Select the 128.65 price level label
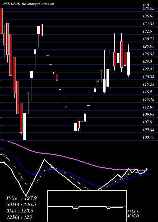The image size is (158, 222). click(148, 46)
